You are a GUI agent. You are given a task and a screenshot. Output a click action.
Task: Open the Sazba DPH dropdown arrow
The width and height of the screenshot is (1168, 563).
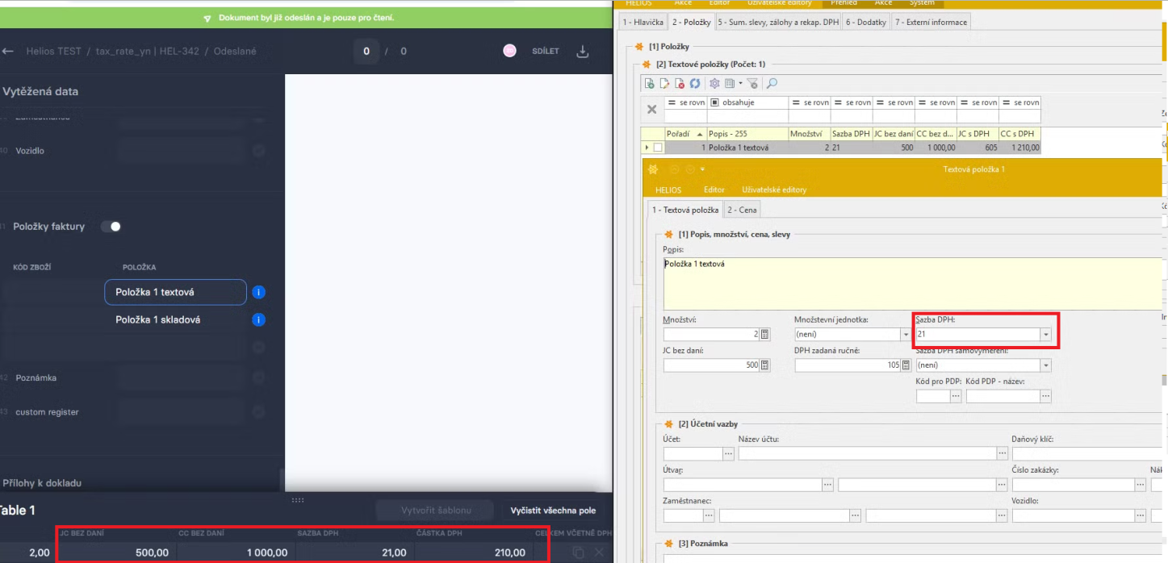[x=1045, y=334]
